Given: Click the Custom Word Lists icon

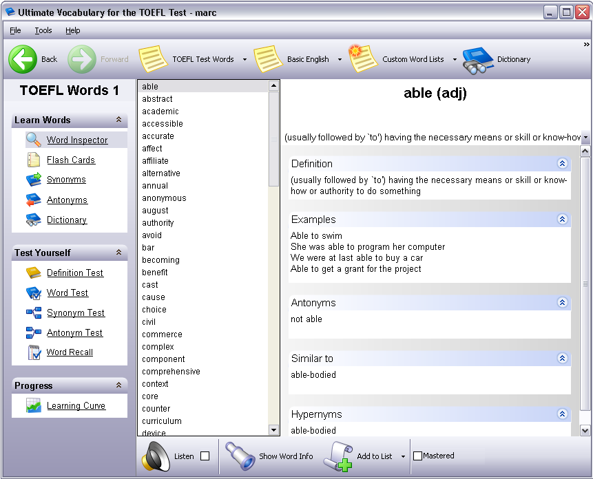Looking at the screenshot, I should click(x=363, y=58).
